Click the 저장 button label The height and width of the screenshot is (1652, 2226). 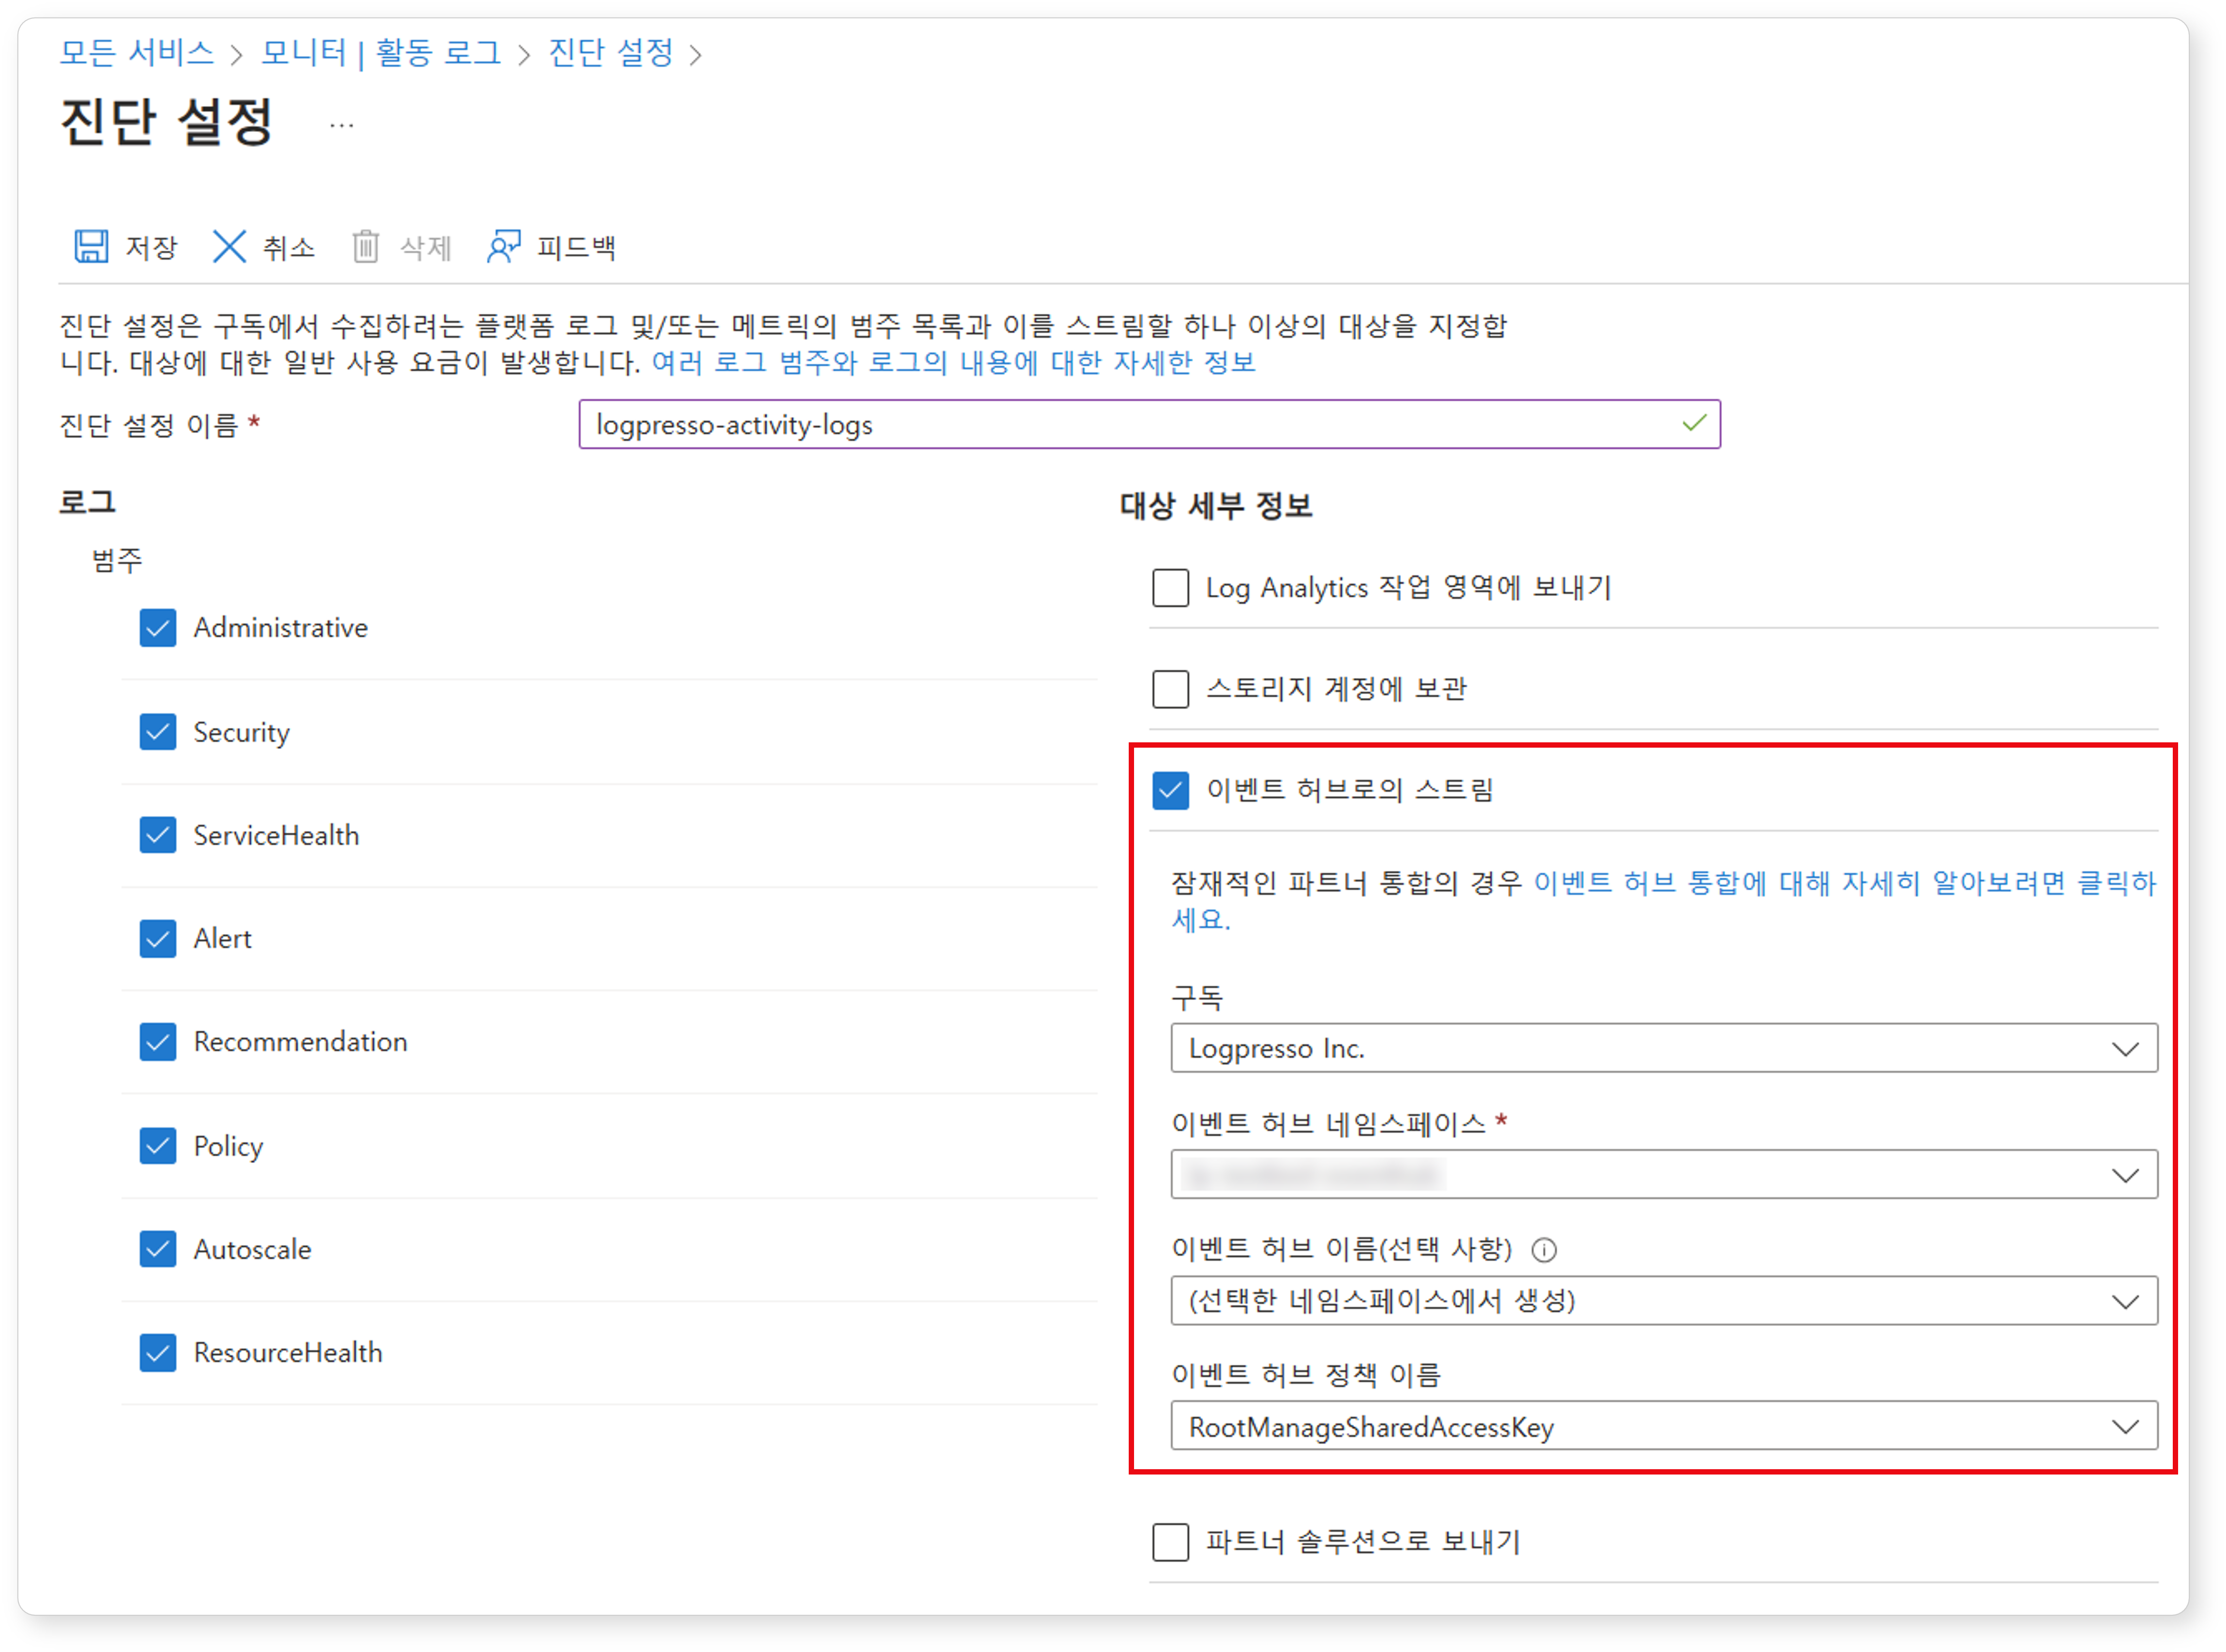151,247
